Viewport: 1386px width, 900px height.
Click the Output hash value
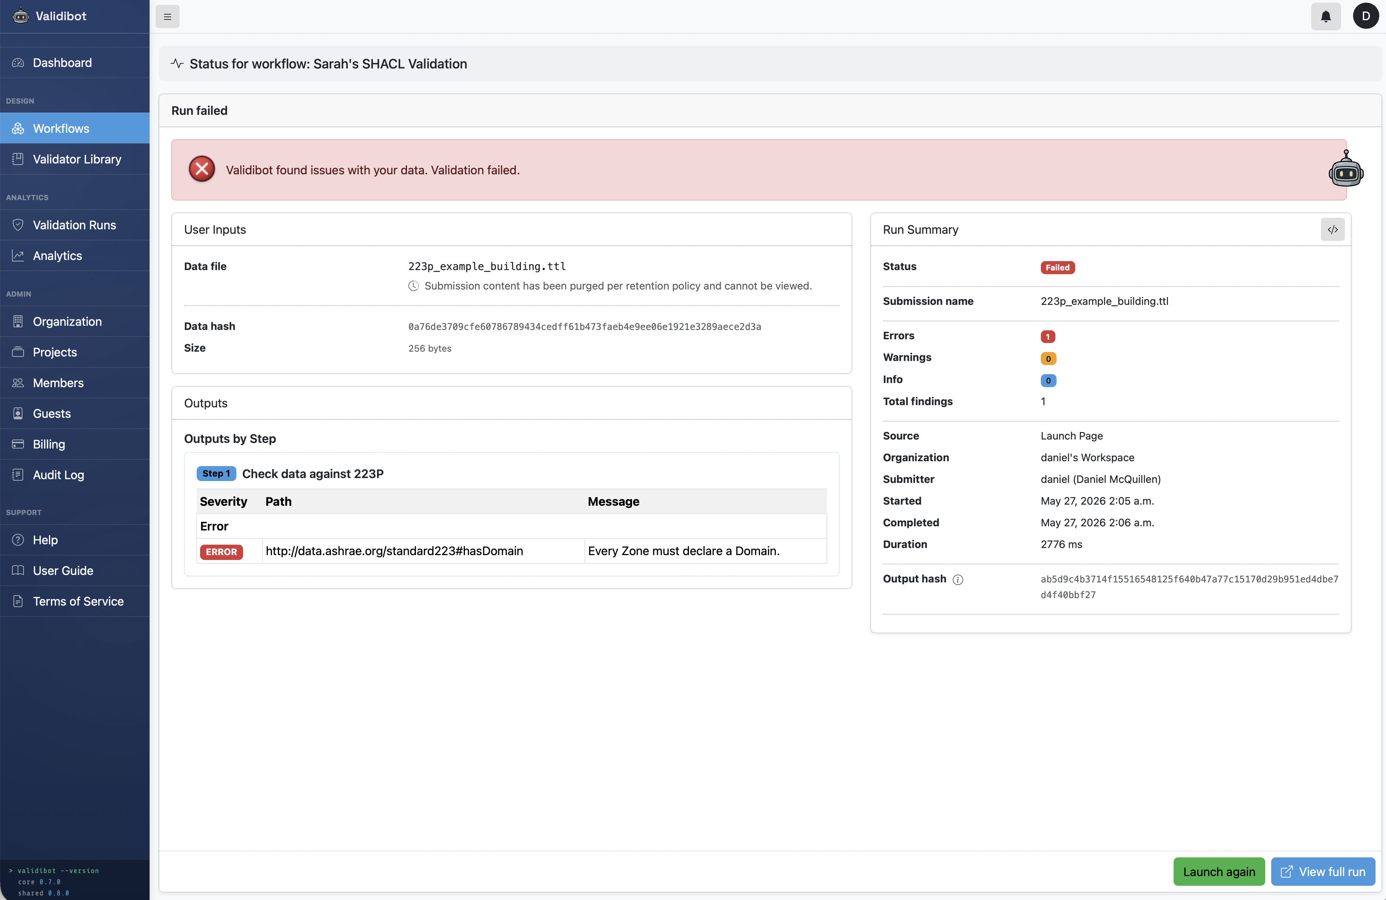pyautogui.click(x=1189, y=587)
